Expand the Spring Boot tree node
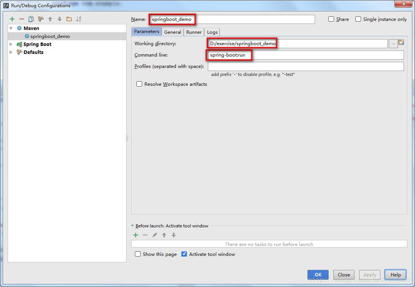The image size is (415, 287). click(11, 44)
